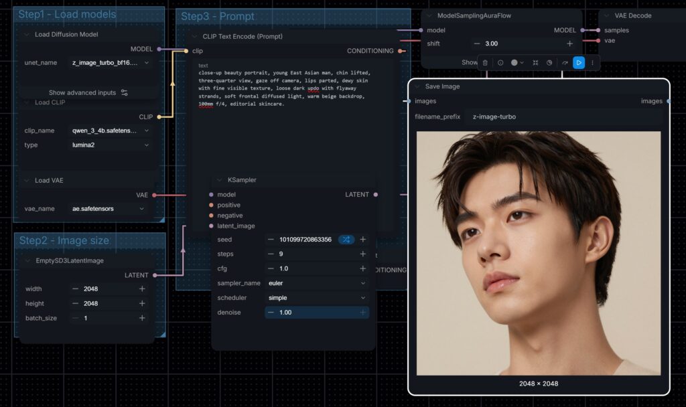
Task: Collapse the Load Diffusion Model node
Action: tap(27, 35)
